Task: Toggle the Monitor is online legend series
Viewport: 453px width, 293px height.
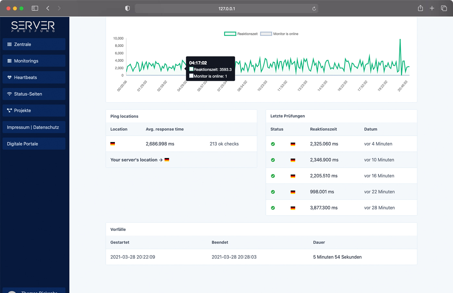Action: tap(285, 34)
